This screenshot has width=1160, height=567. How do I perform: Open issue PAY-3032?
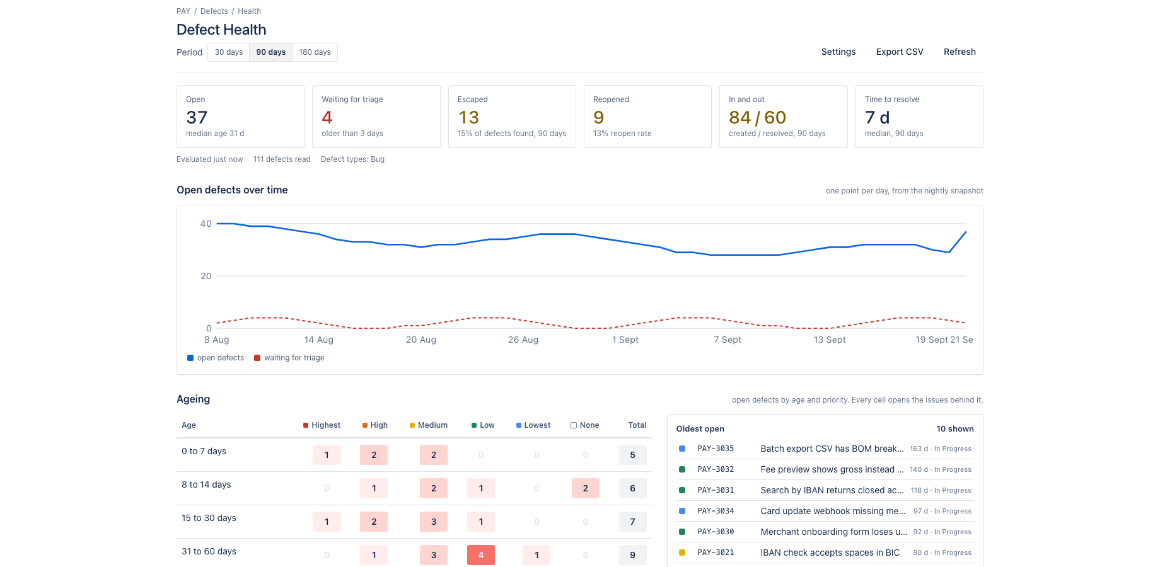(x=716, y=469)
